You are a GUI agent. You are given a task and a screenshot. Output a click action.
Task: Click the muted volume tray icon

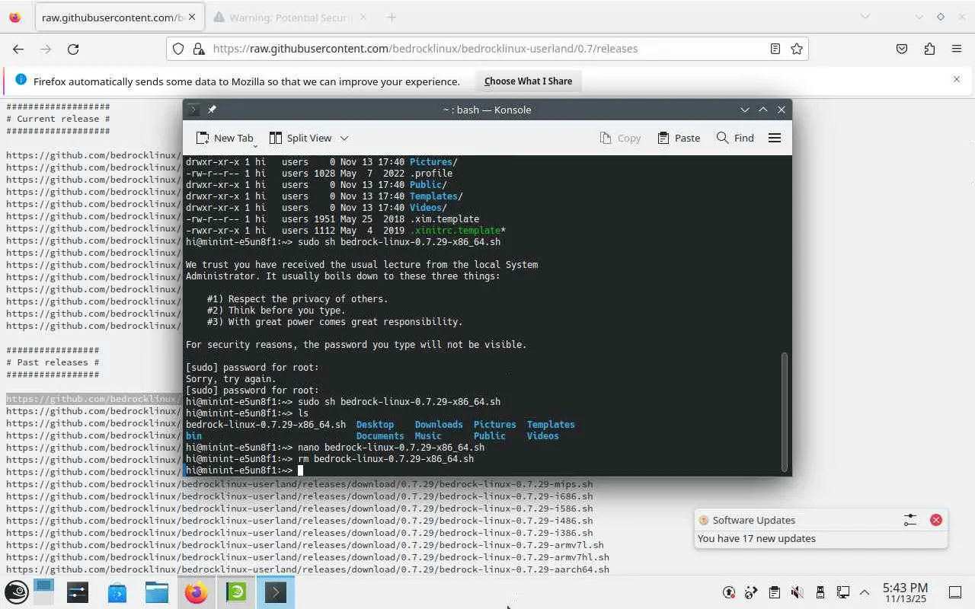[797, 592]
